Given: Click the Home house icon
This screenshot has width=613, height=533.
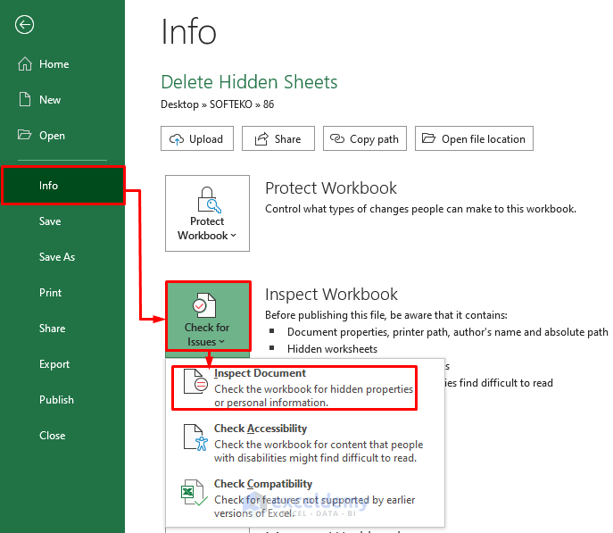Looking at the screenshot, I should [25, 63].
